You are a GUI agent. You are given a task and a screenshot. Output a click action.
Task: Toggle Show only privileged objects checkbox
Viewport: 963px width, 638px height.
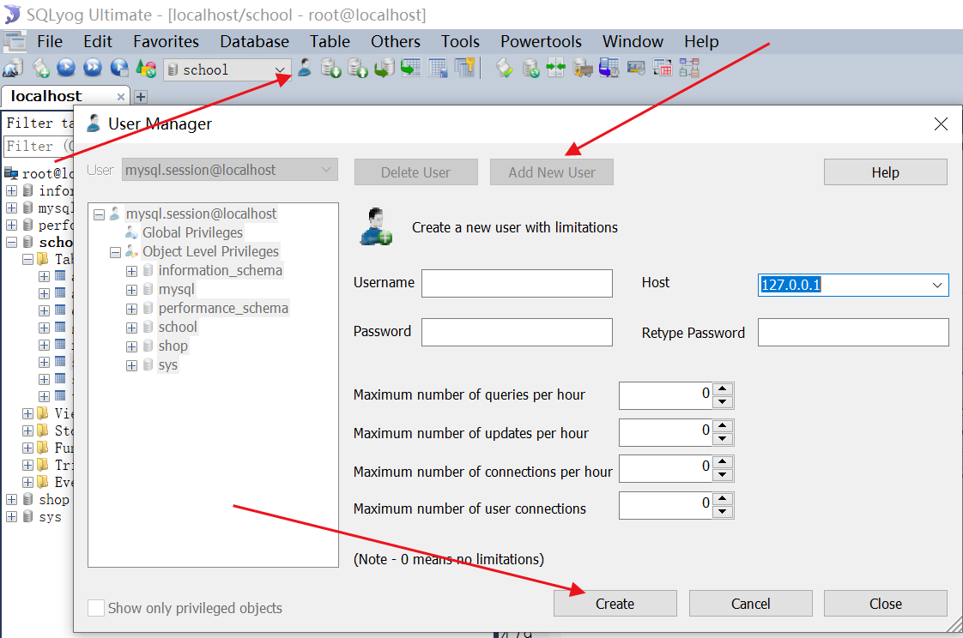96,608
